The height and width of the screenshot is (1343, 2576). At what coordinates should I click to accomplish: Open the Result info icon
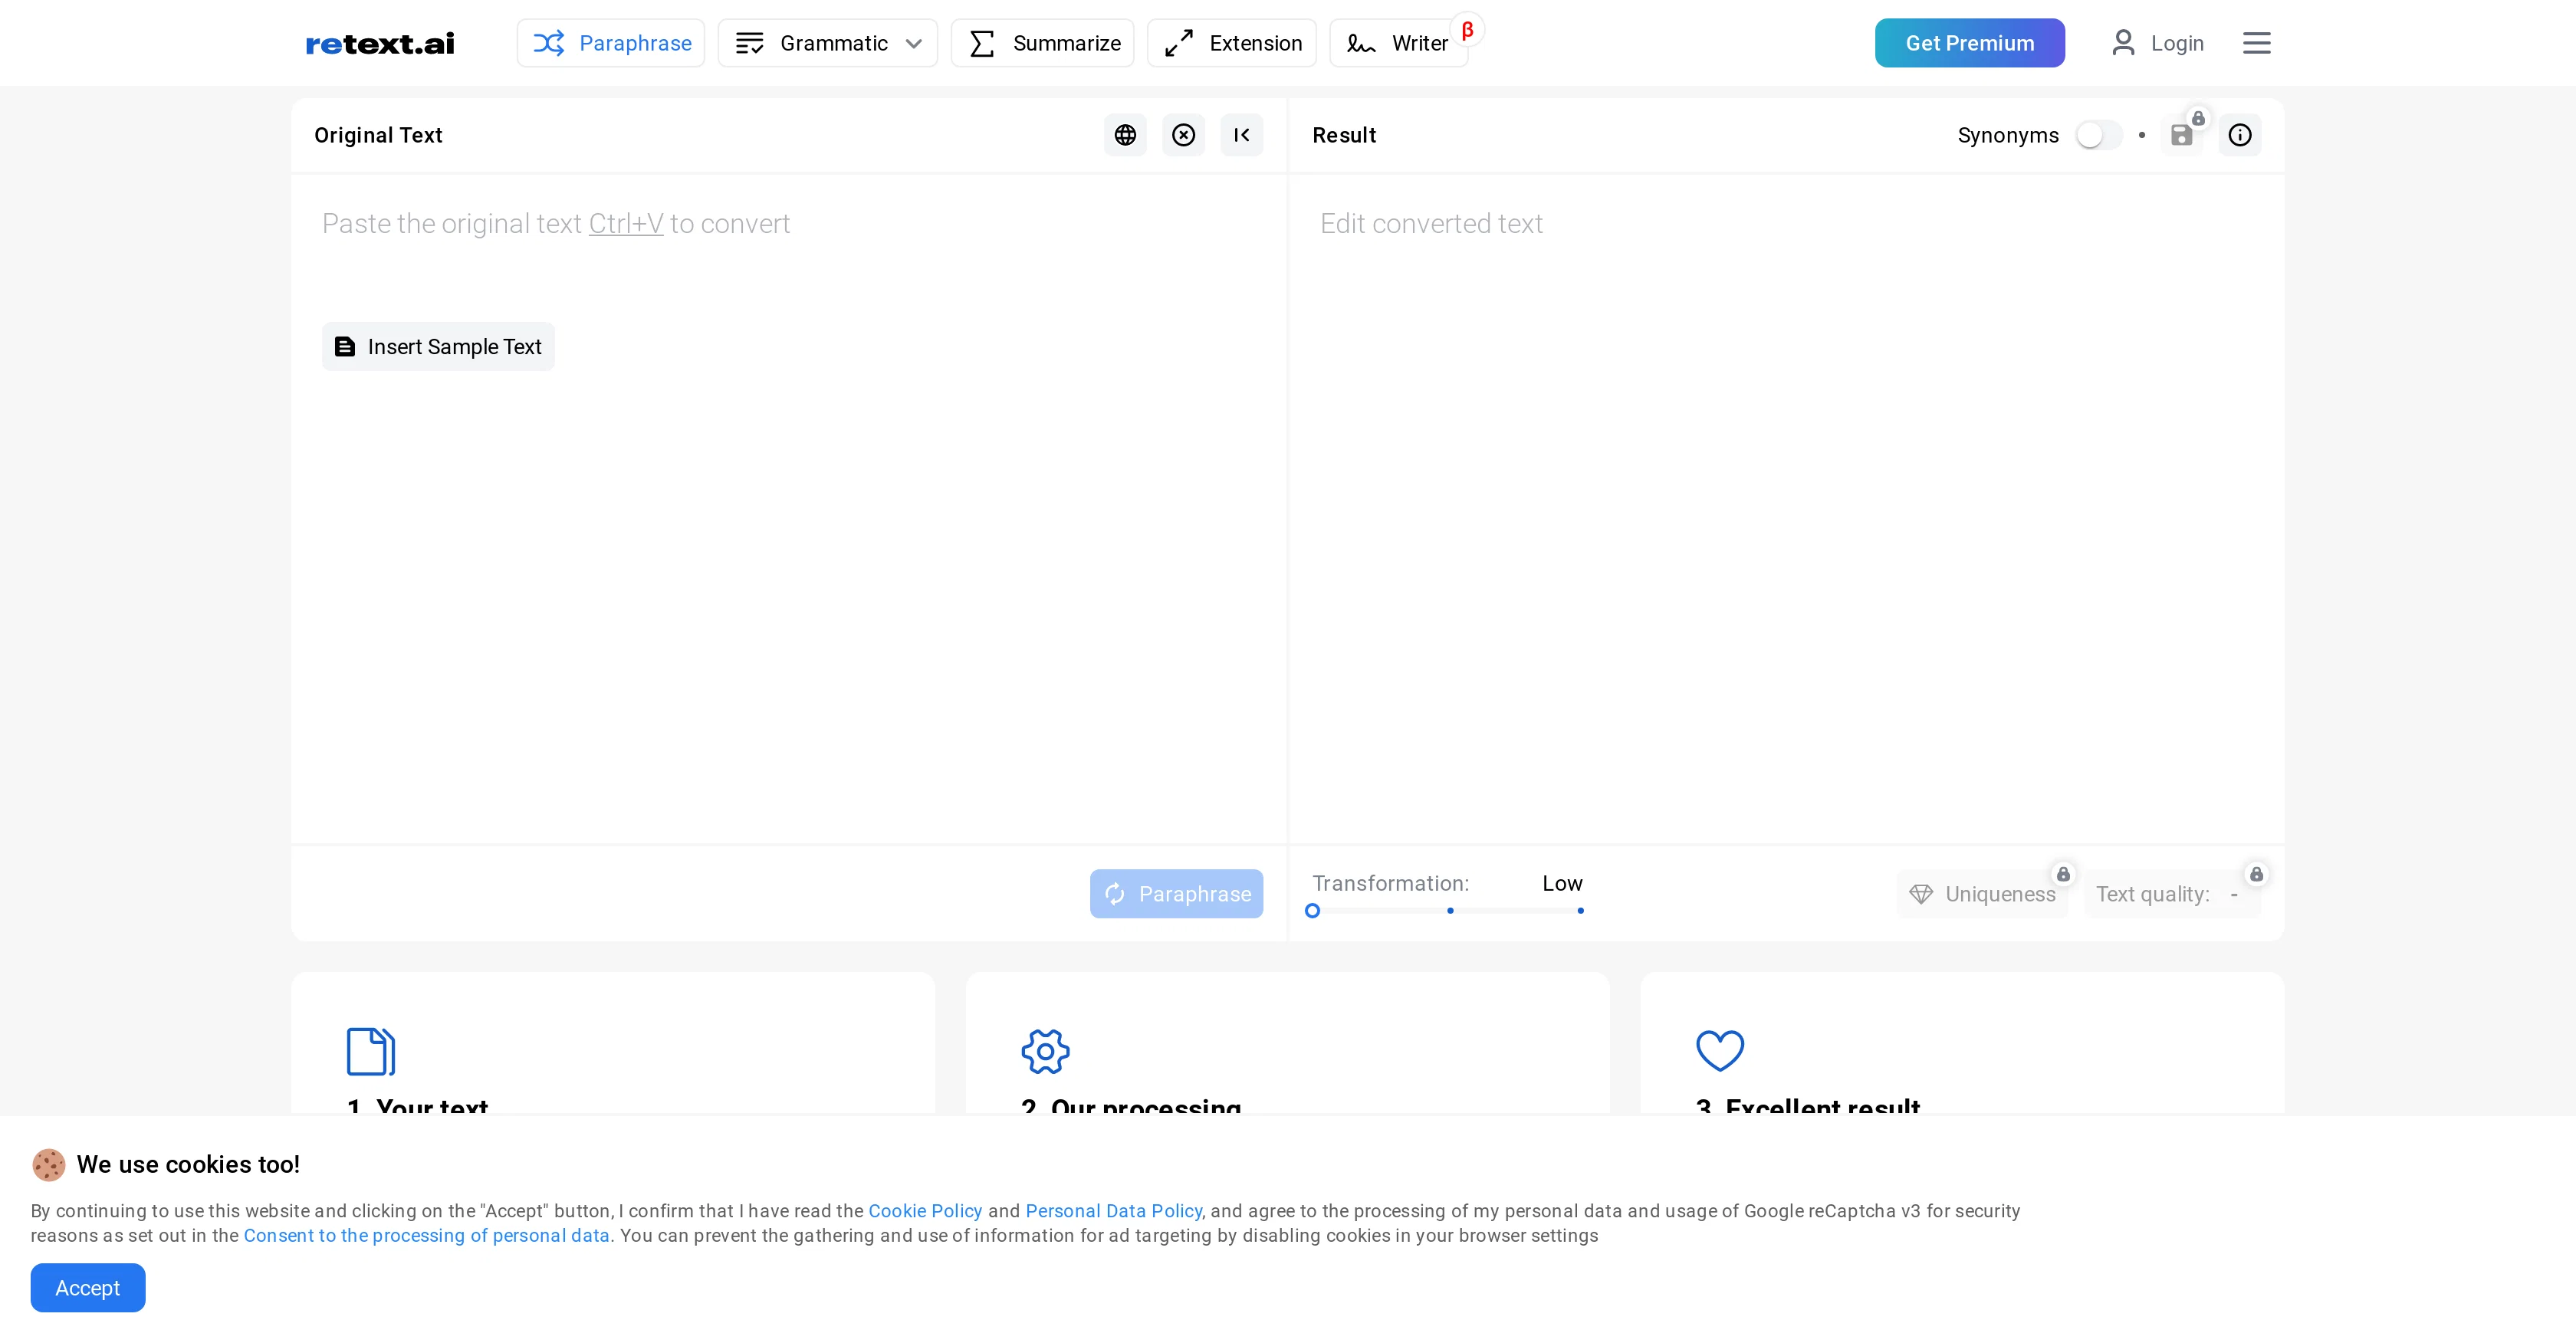click(x=2239, y=135)
